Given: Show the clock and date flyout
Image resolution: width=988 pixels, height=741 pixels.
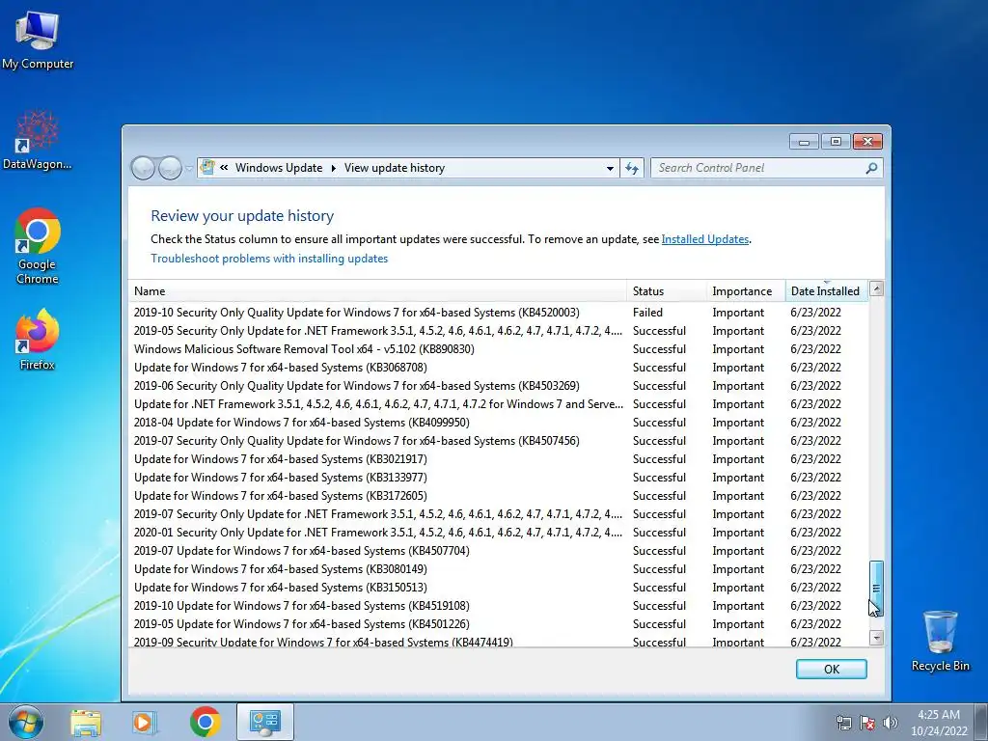Looking at the screenshot, I should click(x=938, y=723).
